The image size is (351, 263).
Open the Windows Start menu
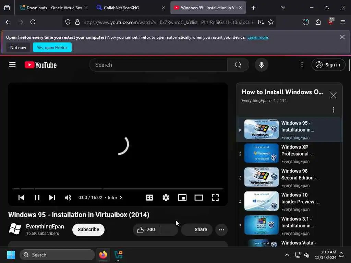pos(11,255)
